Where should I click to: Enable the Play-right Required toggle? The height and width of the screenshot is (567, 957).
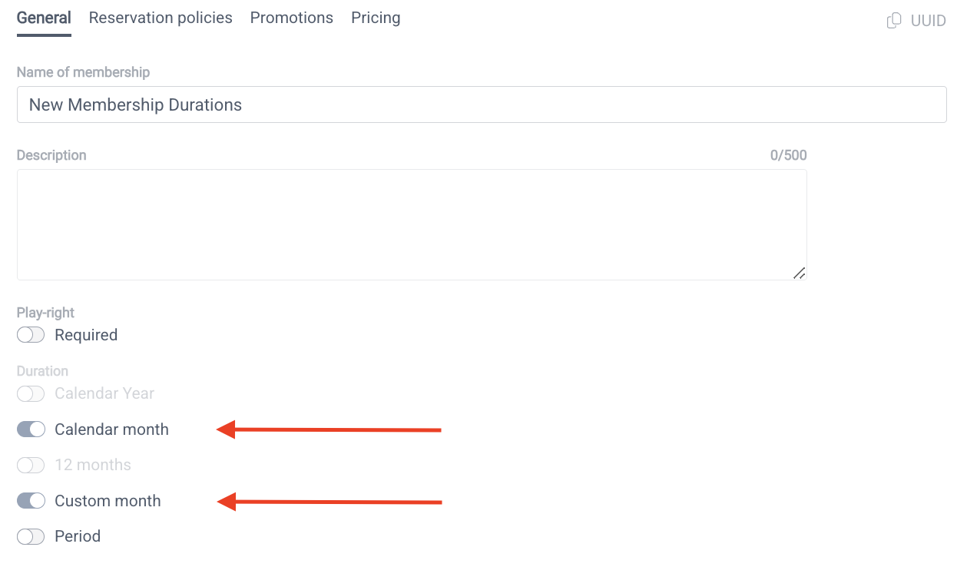click(31, 335)
